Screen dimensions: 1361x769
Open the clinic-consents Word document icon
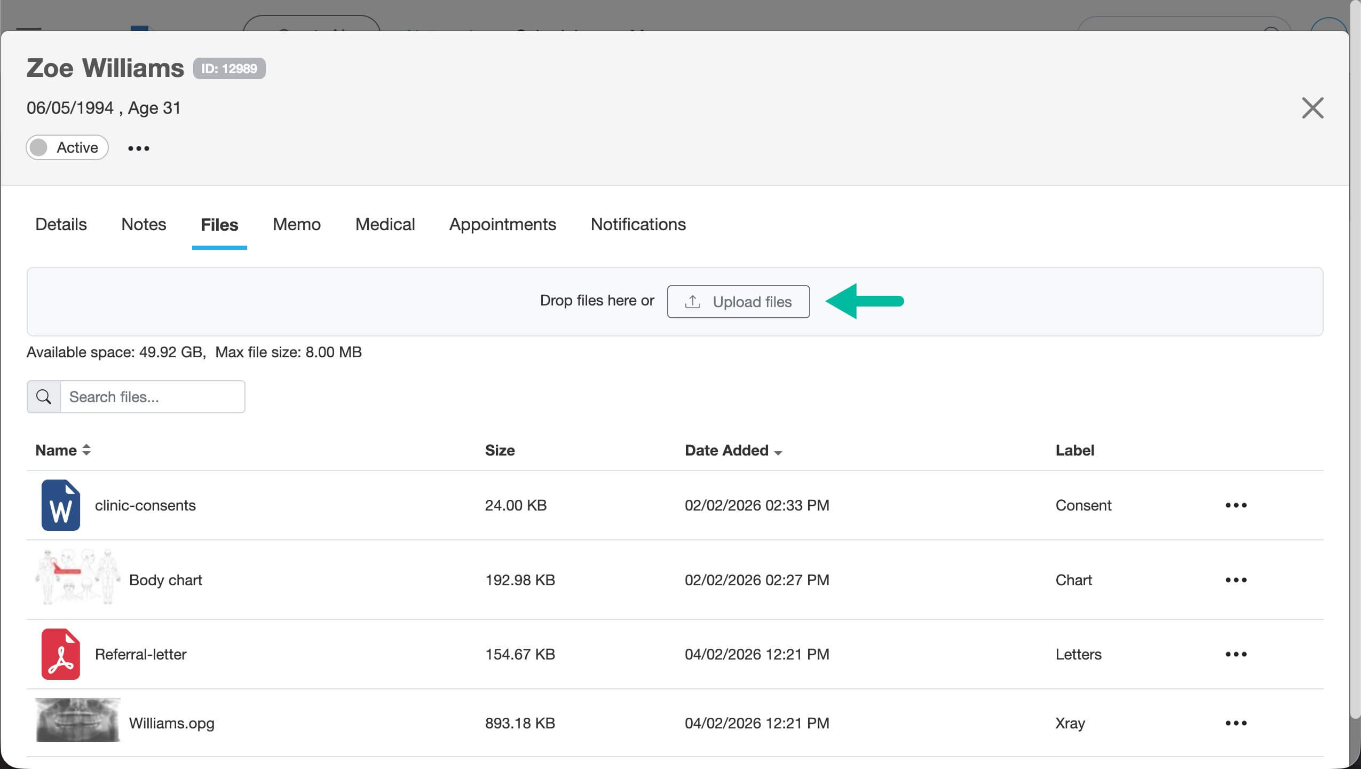(x=60, y=505)
